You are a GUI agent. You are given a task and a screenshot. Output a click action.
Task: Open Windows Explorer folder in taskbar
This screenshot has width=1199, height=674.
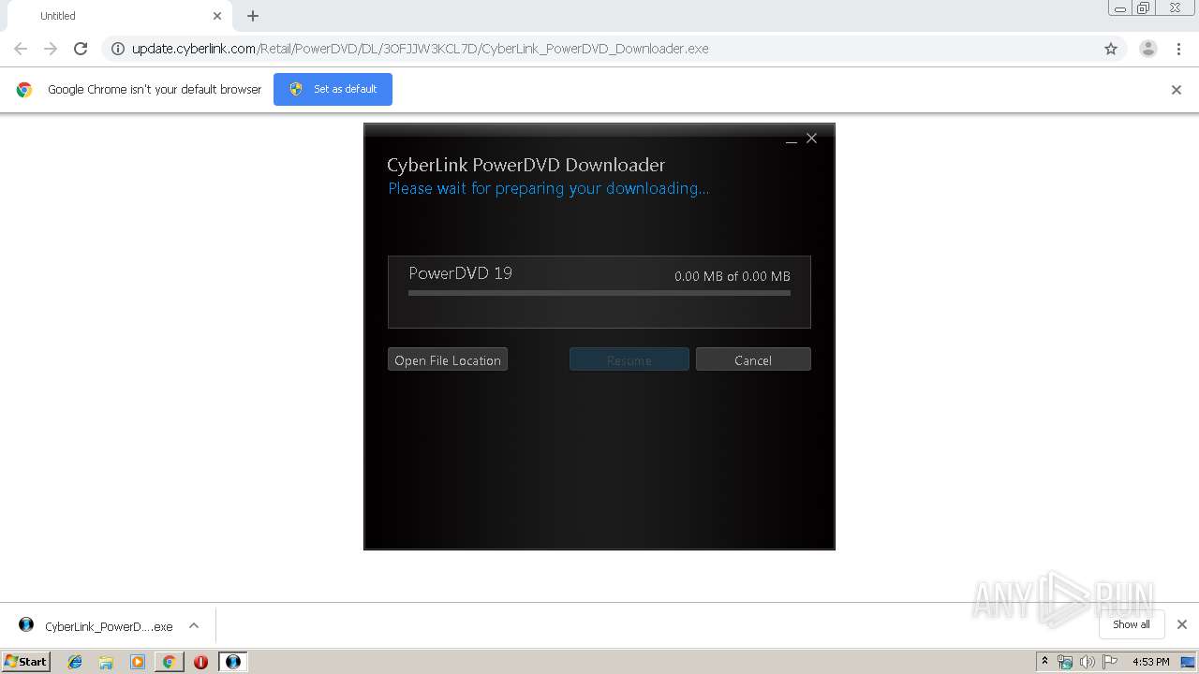point(106,662)
